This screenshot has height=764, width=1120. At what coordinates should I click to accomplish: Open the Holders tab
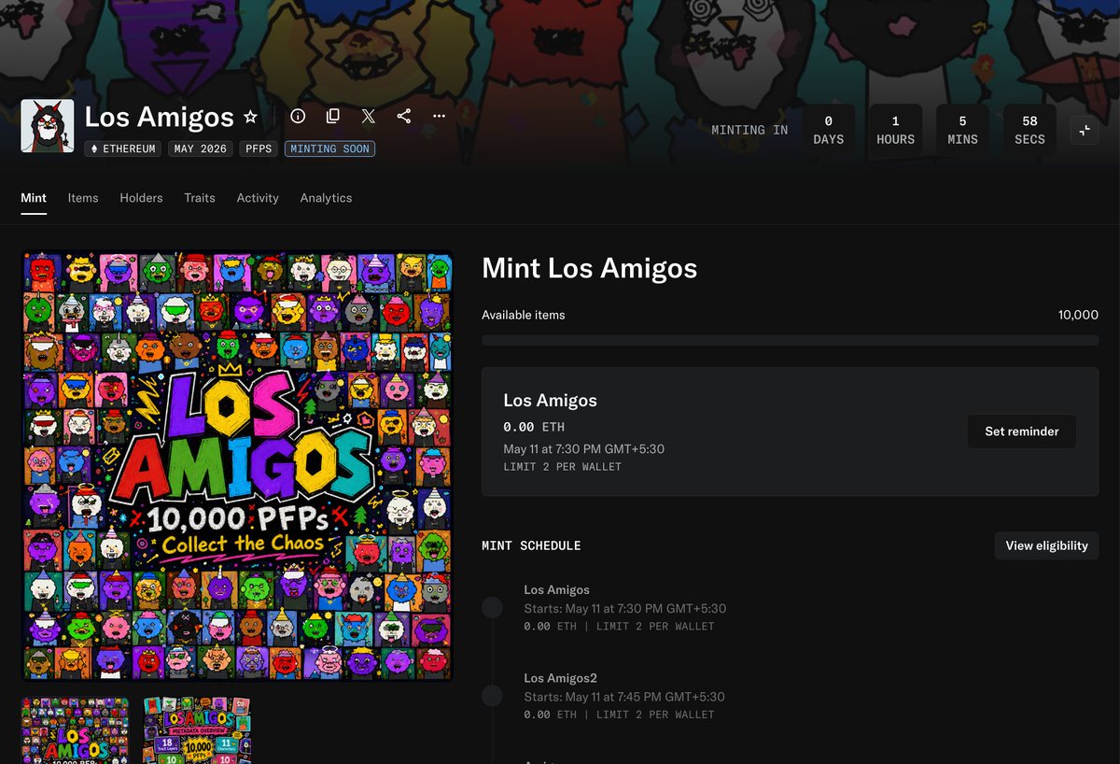point(141,198)
